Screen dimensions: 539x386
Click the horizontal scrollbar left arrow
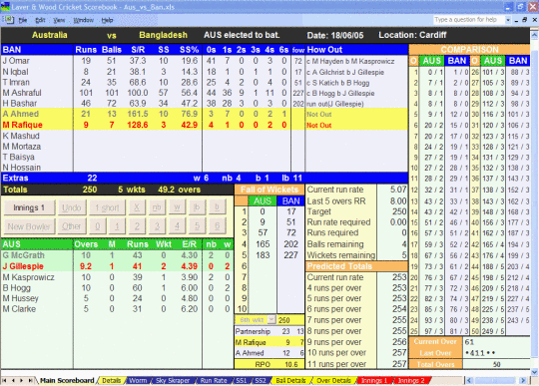point(469,380)
